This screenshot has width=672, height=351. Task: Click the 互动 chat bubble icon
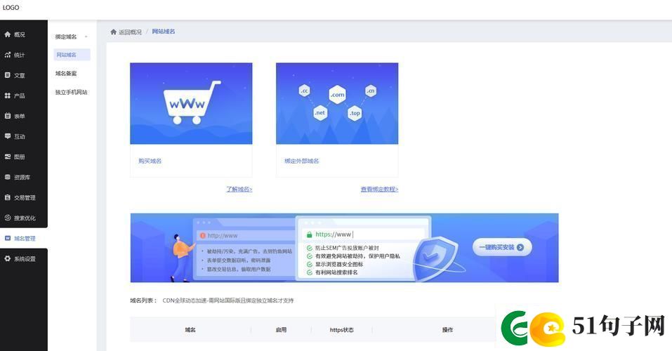tap(7, 136)
